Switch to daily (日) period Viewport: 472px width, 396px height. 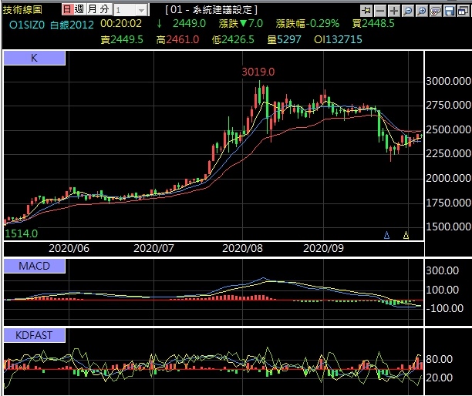67,9
